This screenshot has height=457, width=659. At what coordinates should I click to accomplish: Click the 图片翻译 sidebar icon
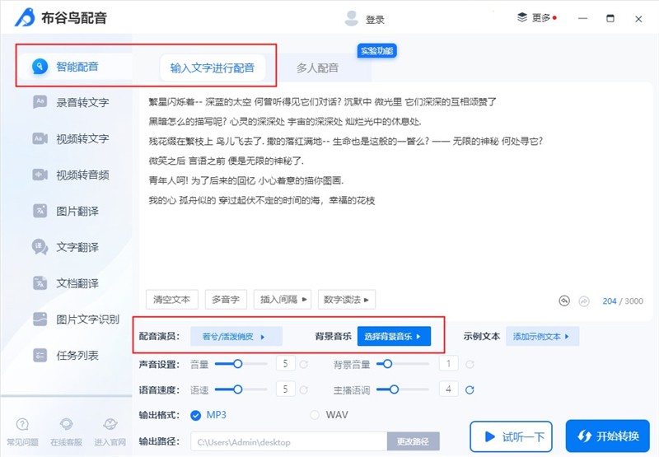point(40,211)
